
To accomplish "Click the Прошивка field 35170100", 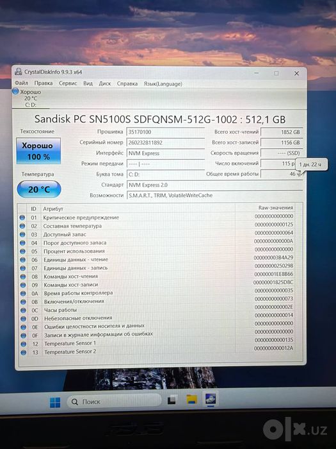I will [x=165, y=131].
